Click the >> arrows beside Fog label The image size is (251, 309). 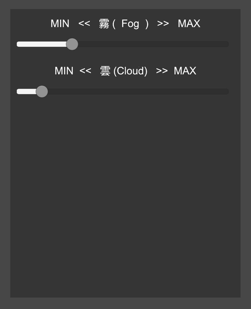click(163, 23)
